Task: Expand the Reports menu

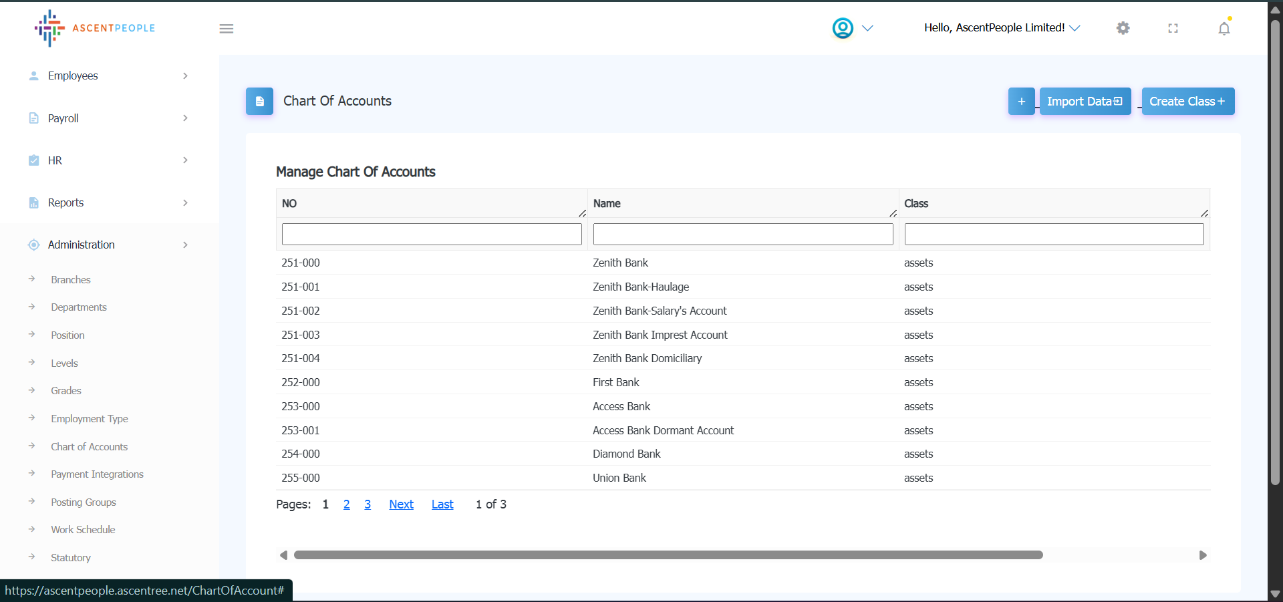Action: tap(107, 202)
